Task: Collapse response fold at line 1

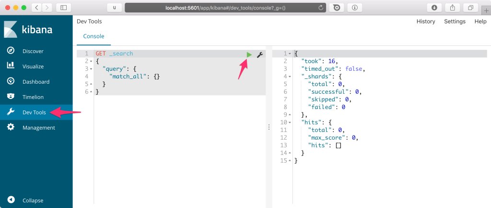Action: (x=290, y=54)
